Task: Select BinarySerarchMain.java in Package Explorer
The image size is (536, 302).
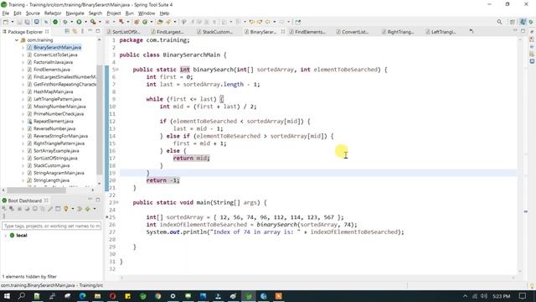Action: (57, 47)
